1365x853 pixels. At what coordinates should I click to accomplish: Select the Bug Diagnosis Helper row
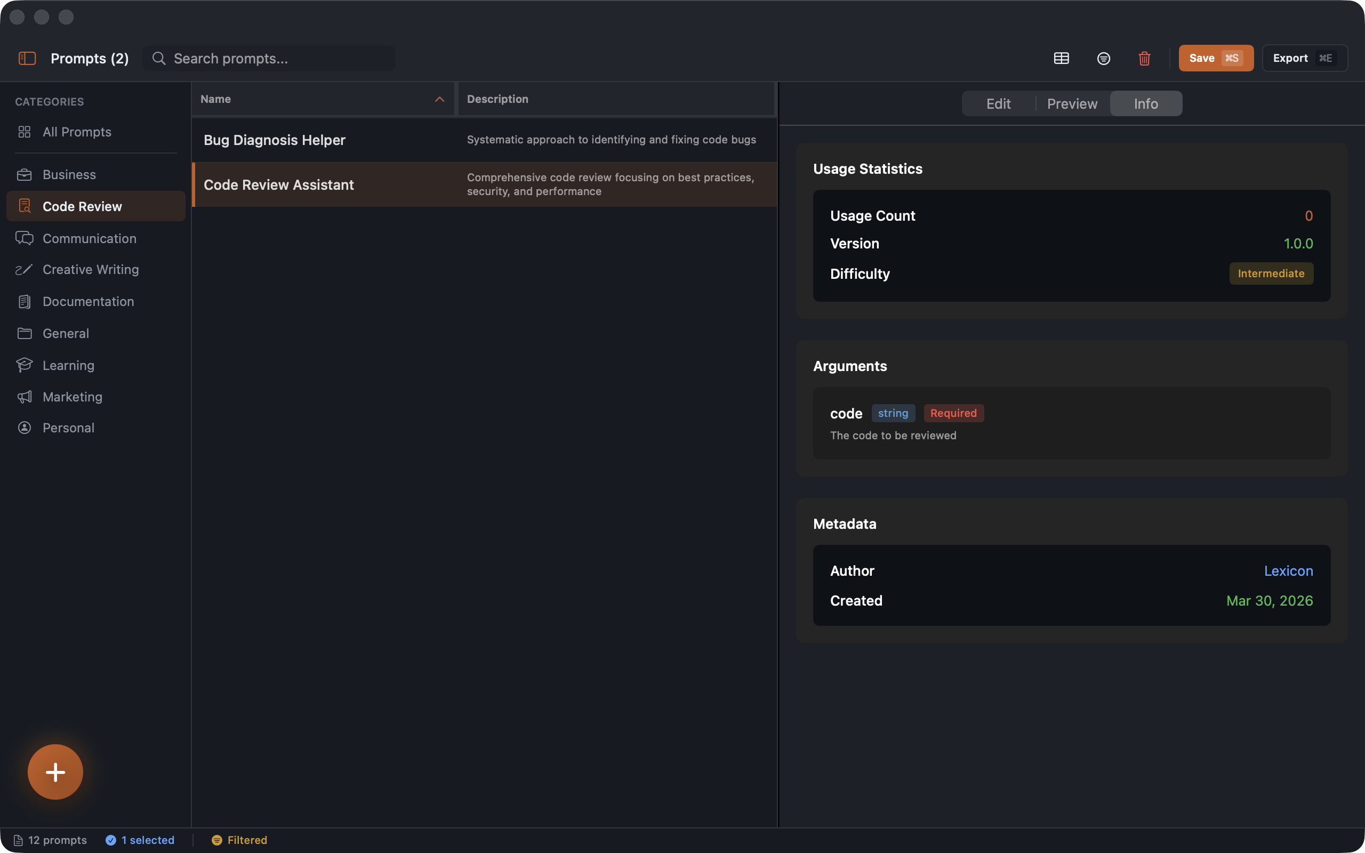[x=485, y=140]
